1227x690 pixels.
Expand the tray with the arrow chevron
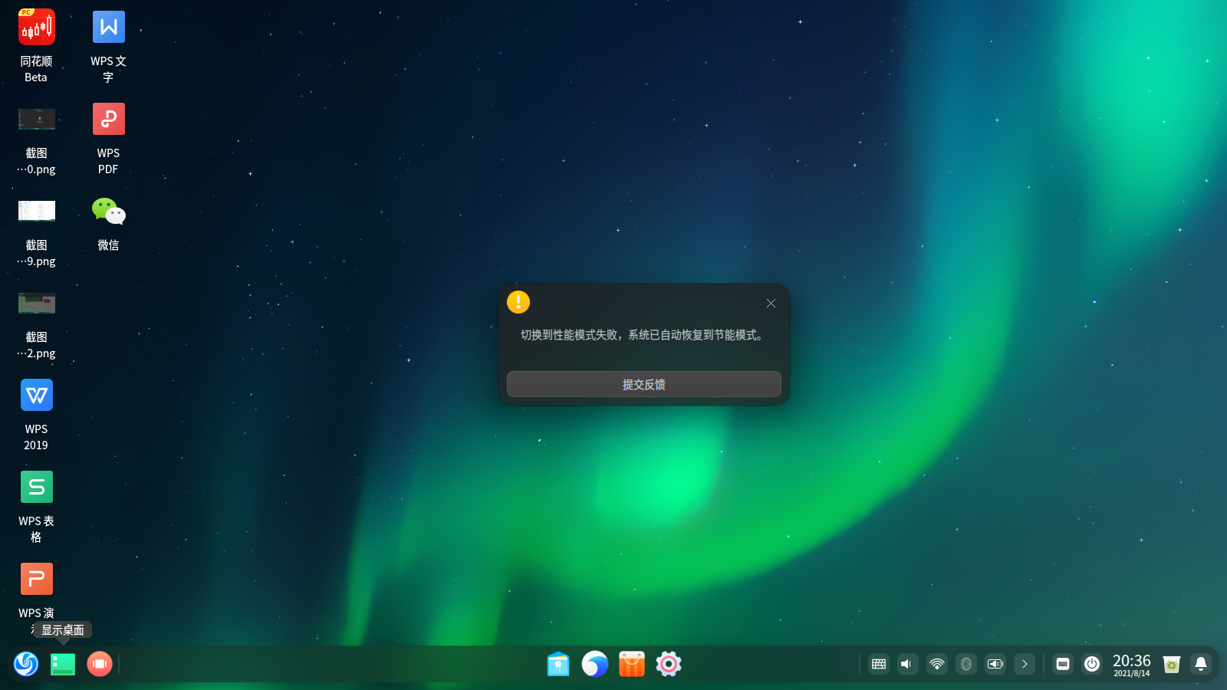(x=1025, y=664)
